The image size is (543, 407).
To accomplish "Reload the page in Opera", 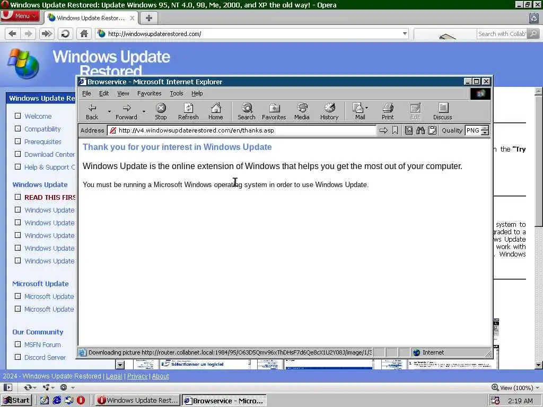I will click(x=65, y=33).
